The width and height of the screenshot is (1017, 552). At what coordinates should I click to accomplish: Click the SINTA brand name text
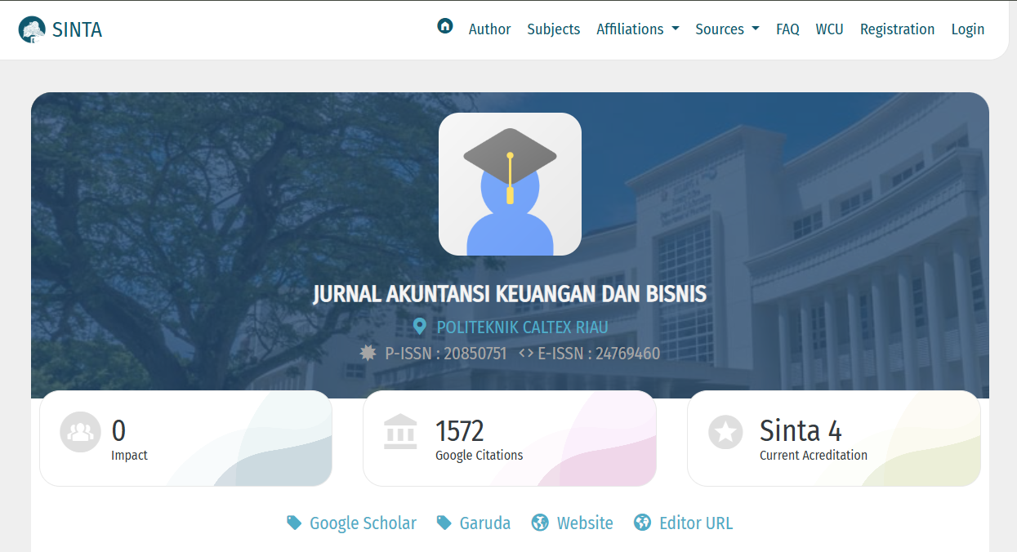[78, 30]
